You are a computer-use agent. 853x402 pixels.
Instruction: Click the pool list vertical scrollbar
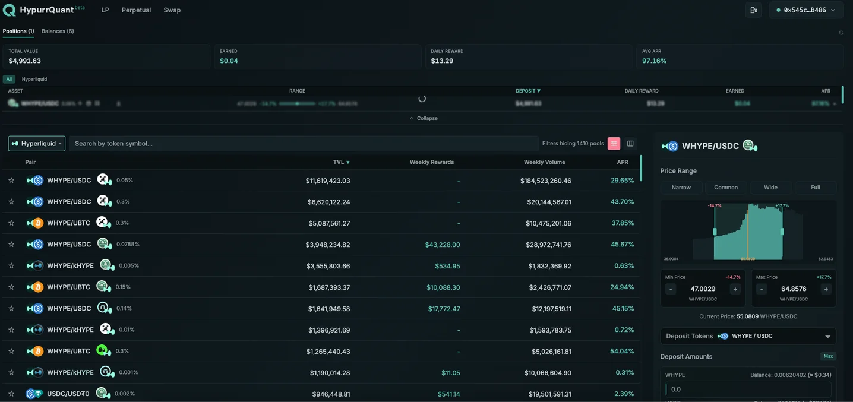[641, 168]
